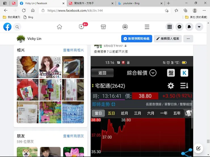Open Edge settings and more menu
The image size is (210, 157).
(204, 10)
